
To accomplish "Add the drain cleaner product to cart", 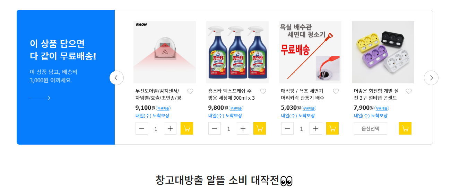I will pyautogui.click(x=332, y=128).
